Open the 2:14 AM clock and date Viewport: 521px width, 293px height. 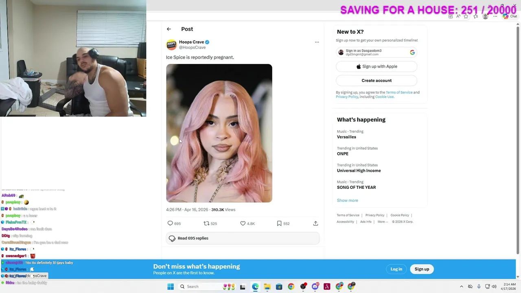pyautogui.click(x=508, y=286)
